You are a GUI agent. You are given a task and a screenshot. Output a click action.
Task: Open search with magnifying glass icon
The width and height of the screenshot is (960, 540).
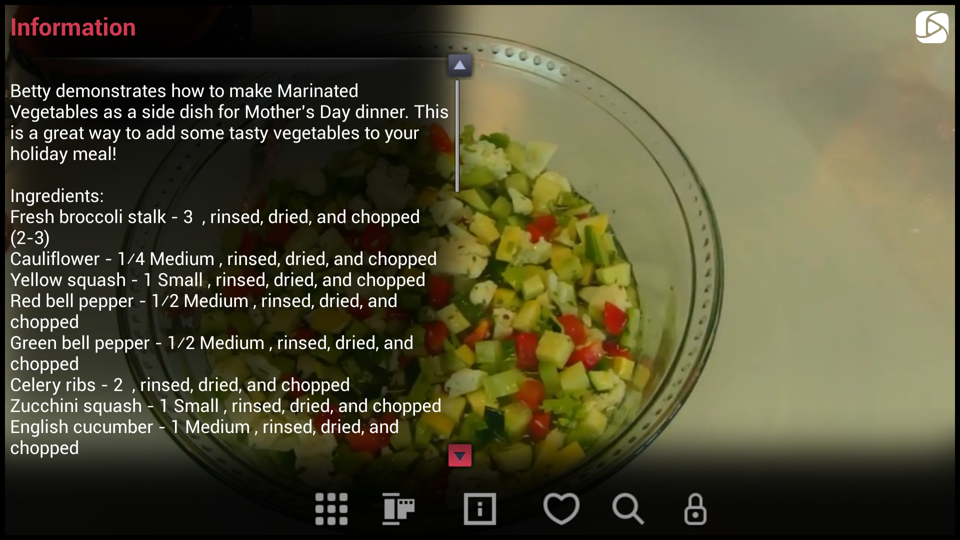628,509
